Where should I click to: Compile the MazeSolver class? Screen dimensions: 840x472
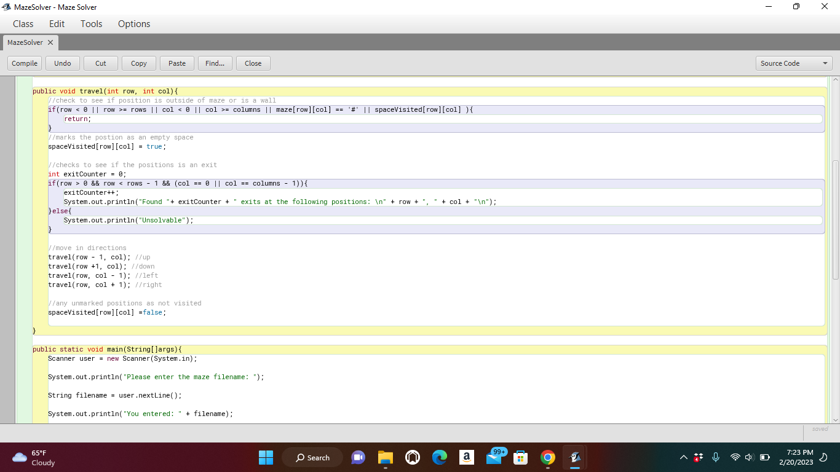pos(24,63)
